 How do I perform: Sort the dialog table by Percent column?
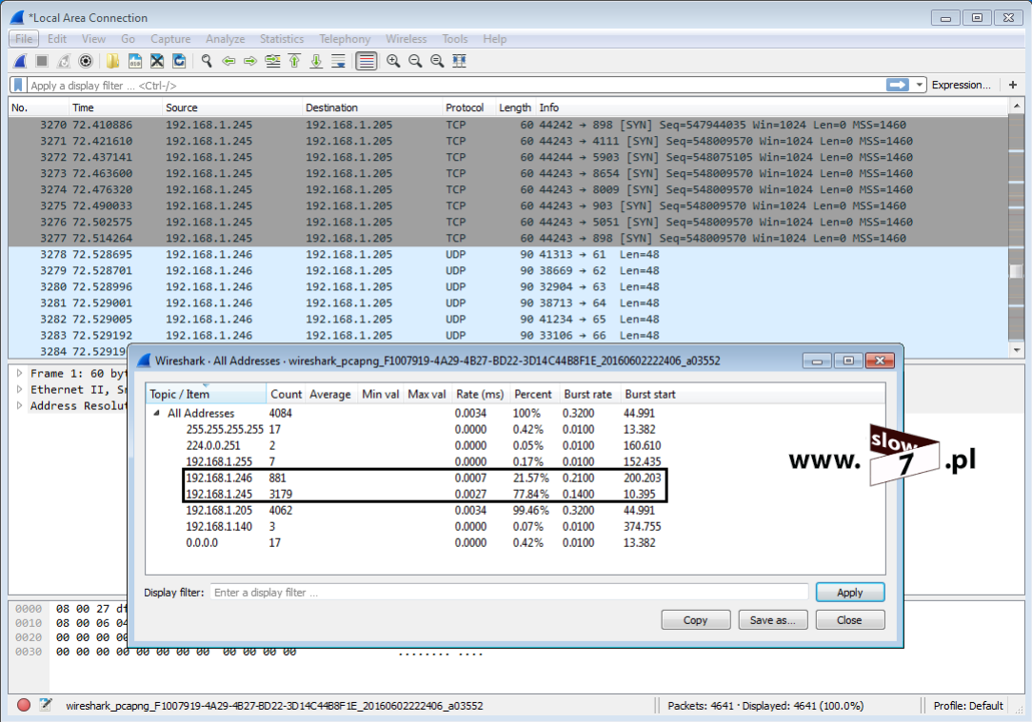pyautogui.click(x=532, y=394)
